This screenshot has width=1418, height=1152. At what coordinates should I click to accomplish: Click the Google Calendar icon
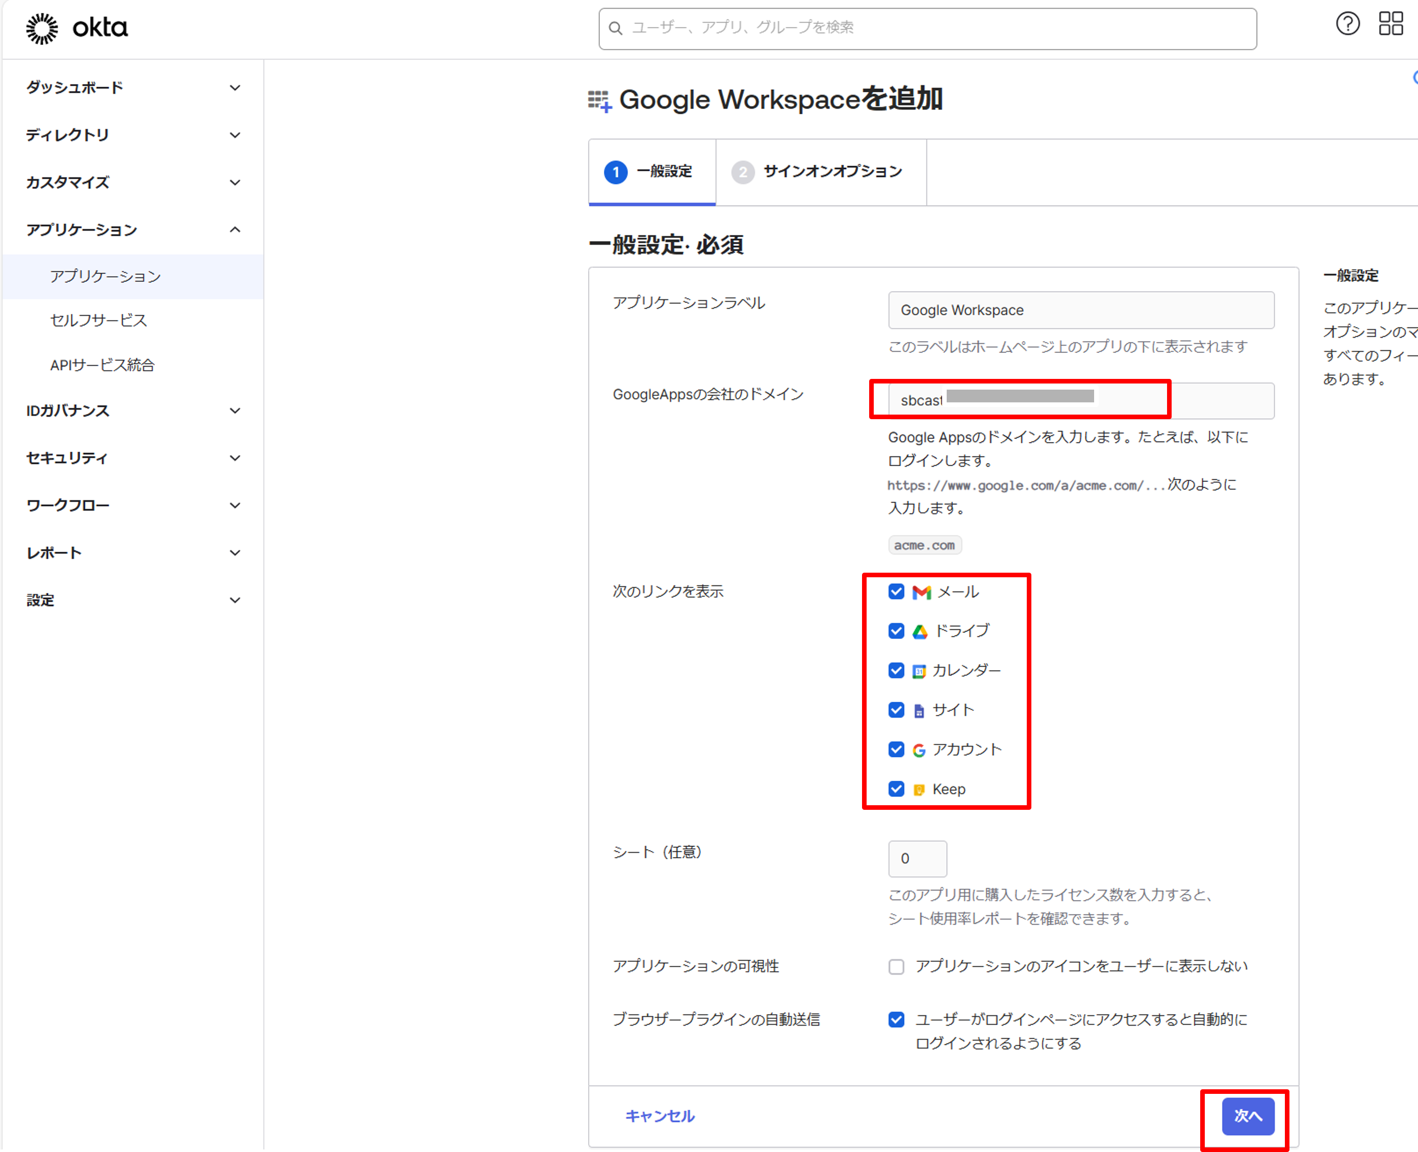pyautogui.click(x=919, y=672)
